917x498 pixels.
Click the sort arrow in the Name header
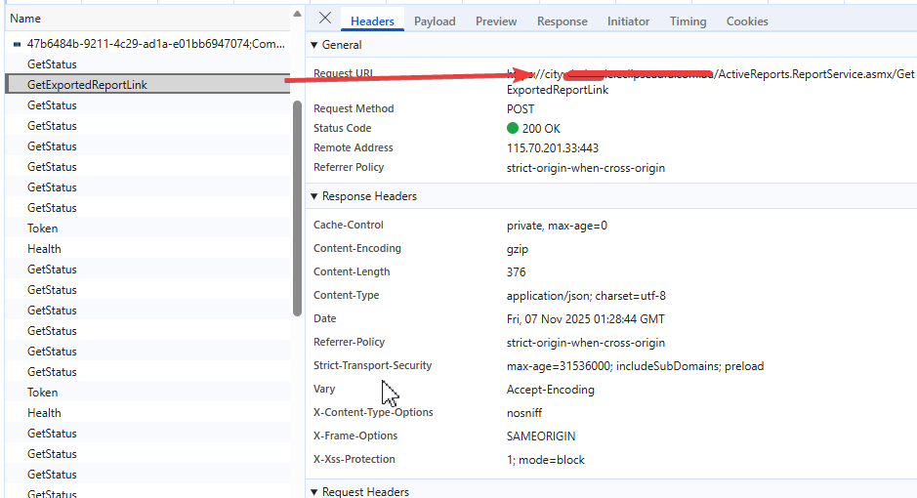coord(297,16)
